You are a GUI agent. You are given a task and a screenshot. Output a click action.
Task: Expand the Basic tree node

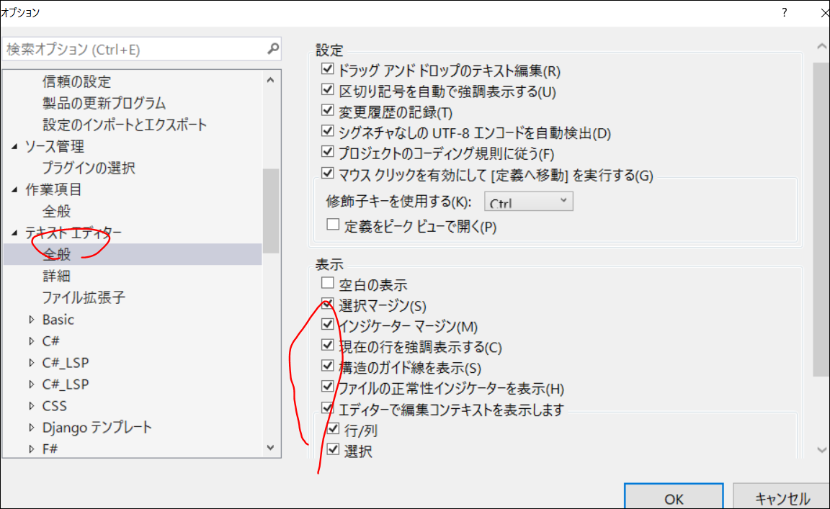point(31,320)
